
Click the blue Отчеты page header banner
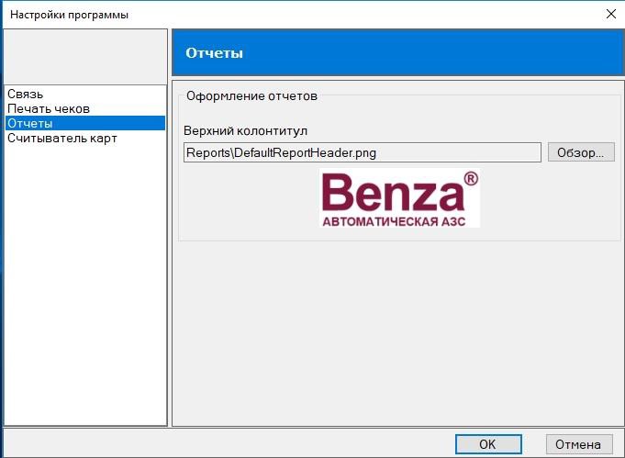(397, 52)
